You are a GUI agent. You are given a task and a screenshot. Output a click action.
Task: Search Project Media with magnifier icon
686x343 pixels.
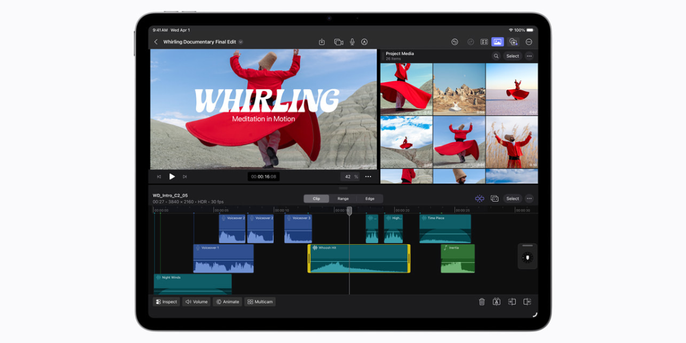click(x=496, y=56)
